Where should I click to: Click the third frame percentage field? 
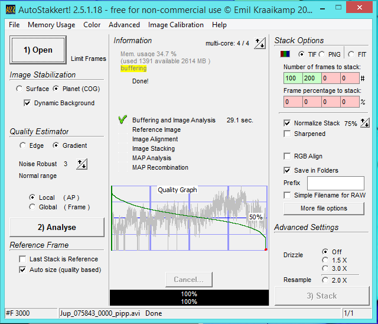[x=331, y=102]
